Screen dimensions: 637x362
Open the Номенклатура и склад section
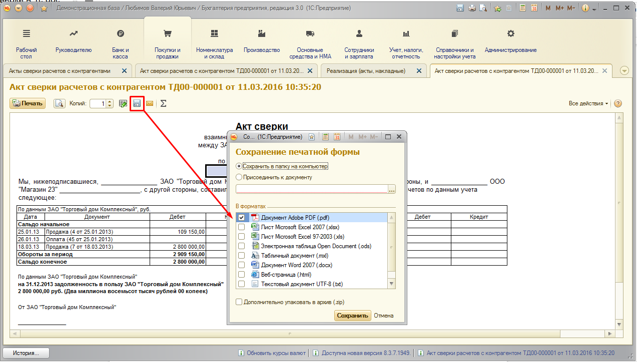pos(214,43)
